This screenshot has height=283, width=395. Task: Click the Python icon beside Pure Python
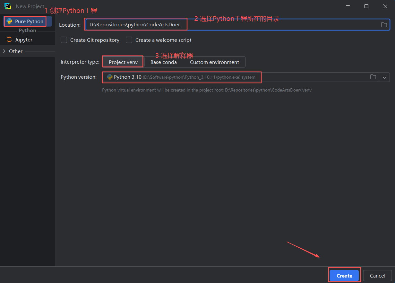click(9, 21)
